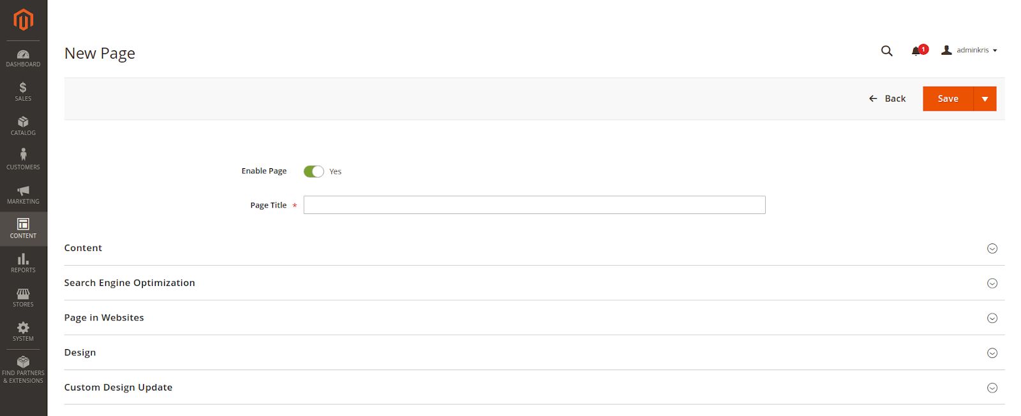This screenshot has height=416, width=1021.
Task: Select the Sales sidebar icon
Action: point(23,92)
